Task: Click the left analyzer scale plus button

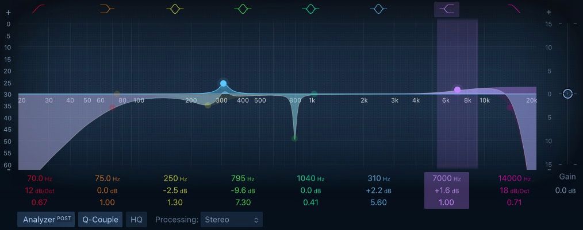Action: (8, 12)
